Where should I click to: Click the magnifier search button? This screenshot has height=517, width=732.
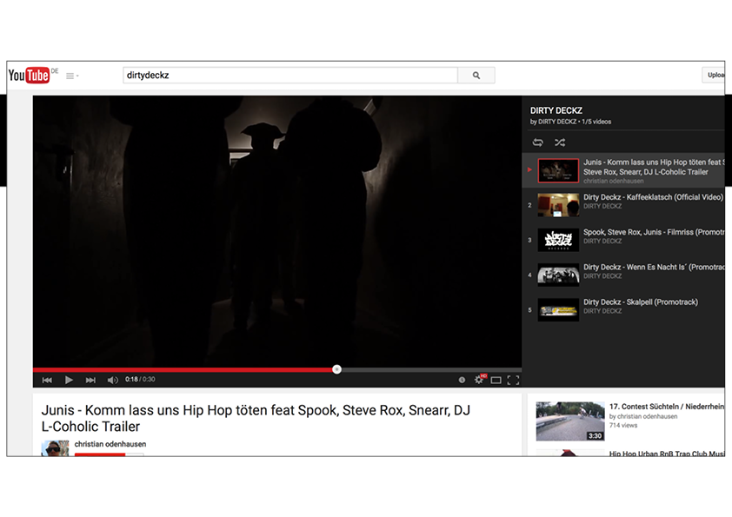point(476,75)
